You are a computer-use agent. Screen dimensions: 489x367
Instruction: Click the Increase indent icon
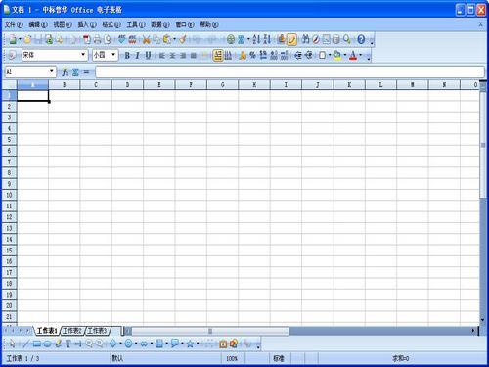[308, 56]
